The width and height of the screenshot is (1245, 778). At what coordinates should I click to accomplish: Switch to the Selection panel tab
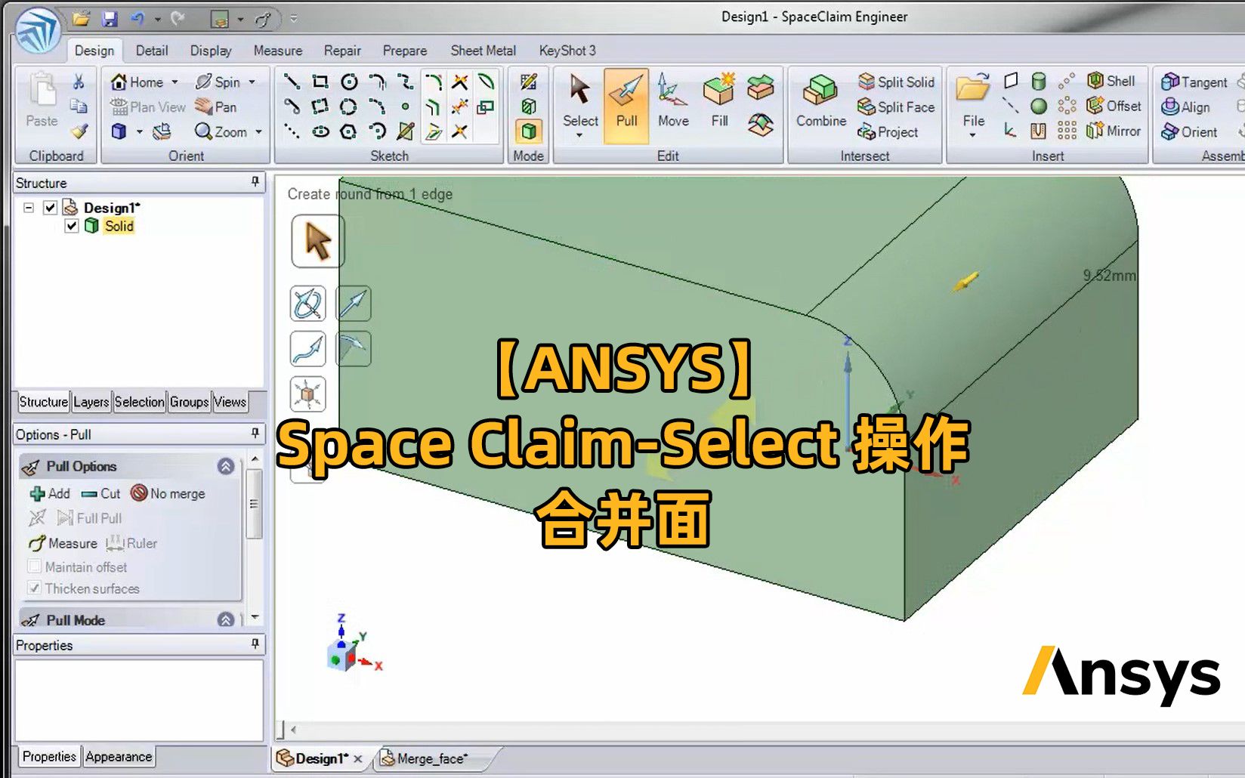(139, 402)
